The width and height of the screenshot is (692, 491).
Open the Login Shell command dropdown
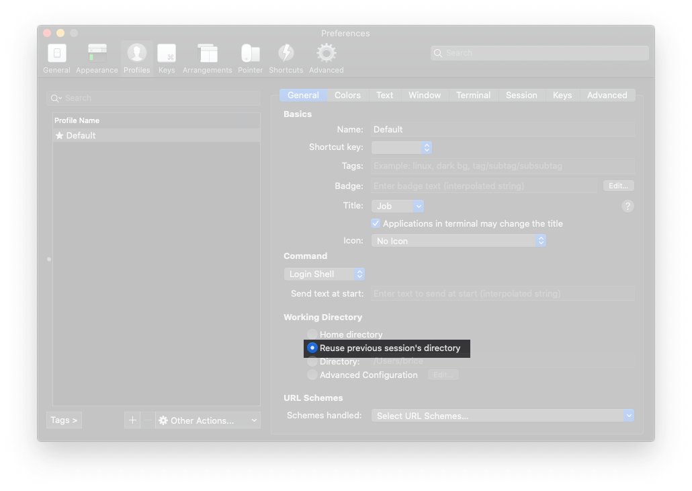(x=325, y=274)
